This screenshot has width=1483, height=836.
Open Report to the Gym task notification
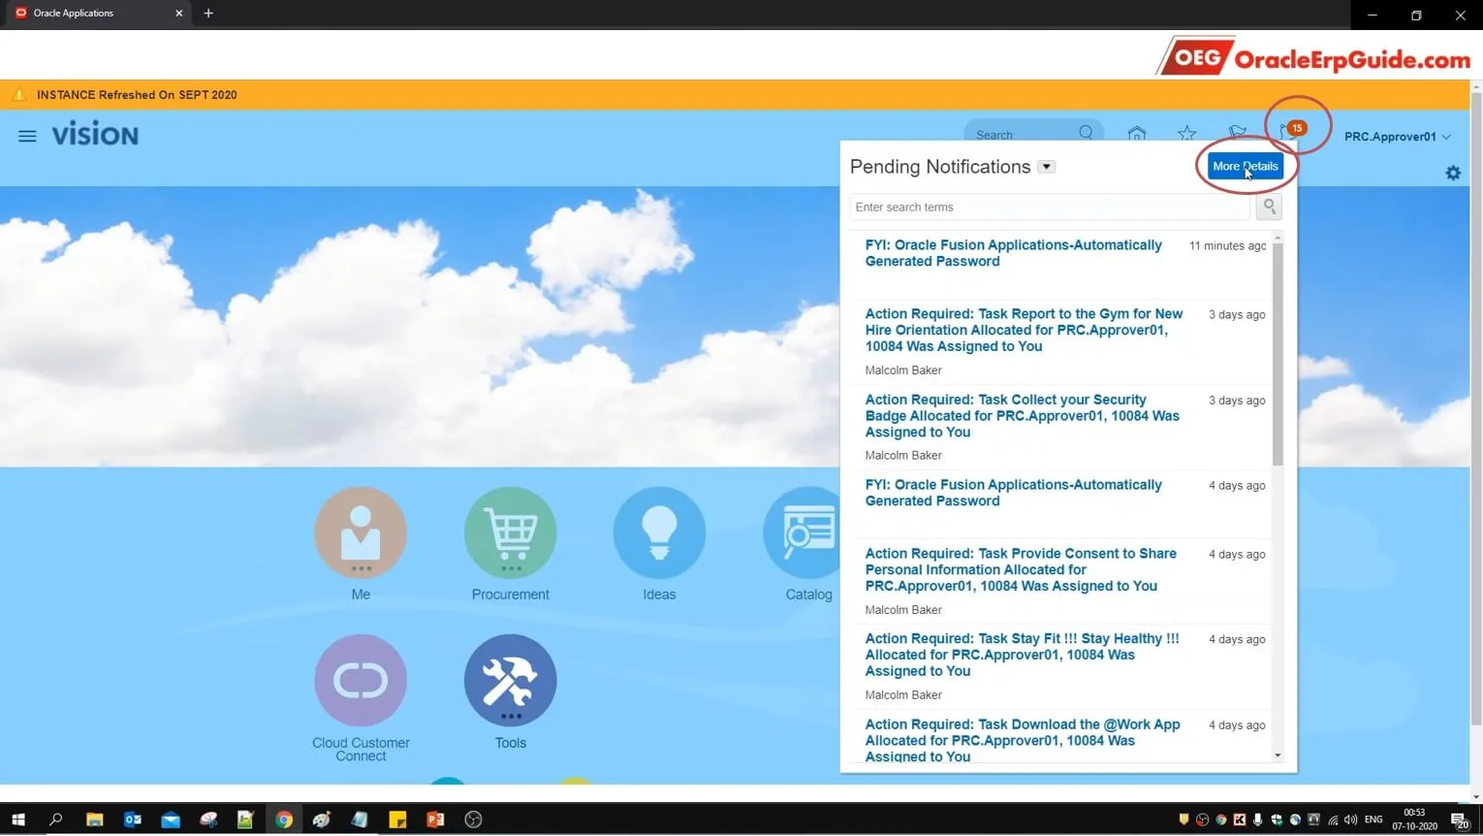tap(1025, 331)
